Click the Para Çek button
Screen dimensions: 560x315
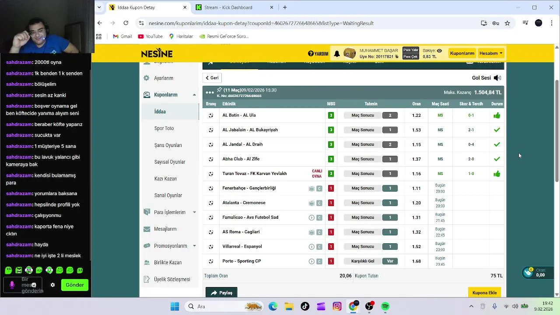[410, 56]
